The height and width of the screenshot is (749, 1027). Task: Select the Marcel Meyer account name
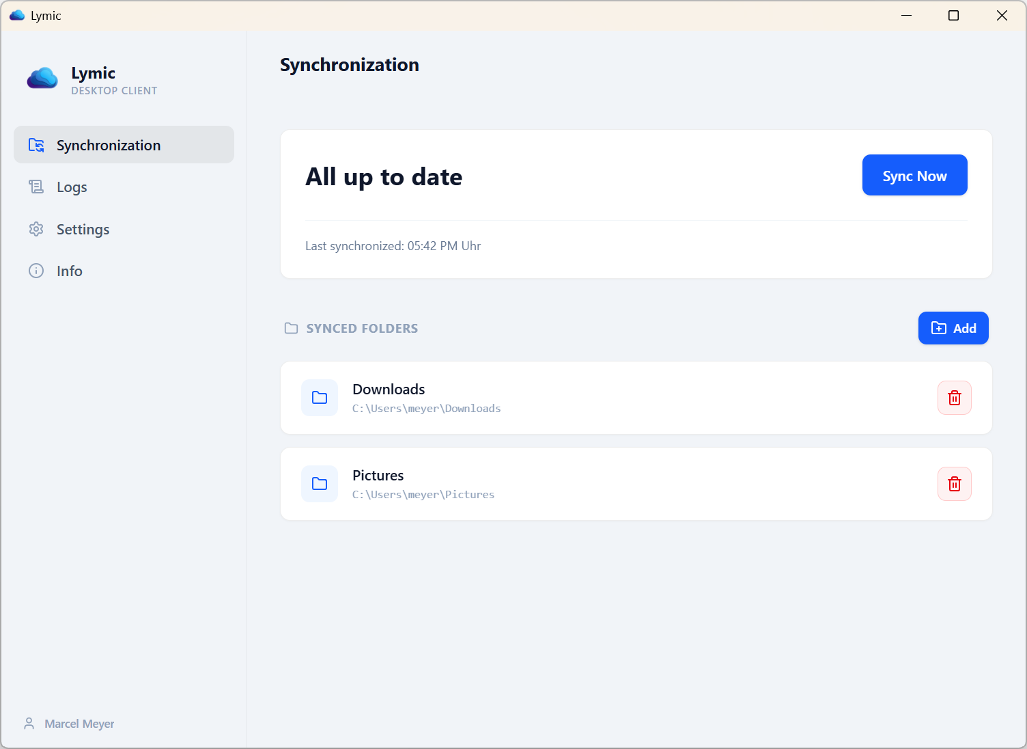click(x=79, y=724)
